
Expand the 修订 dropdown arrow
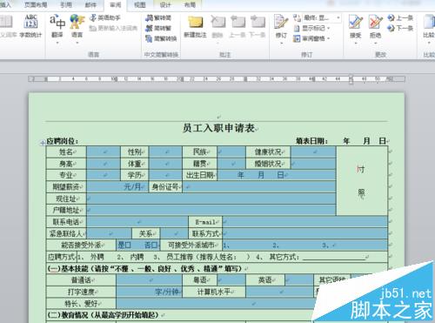point(281,43)
